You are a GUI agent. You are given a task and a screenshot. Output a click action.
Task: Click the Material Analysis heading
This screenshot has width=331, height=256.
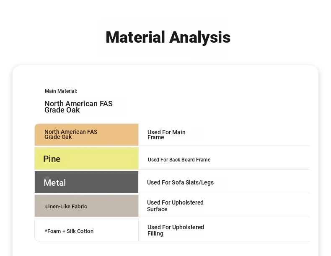(168, 37)
